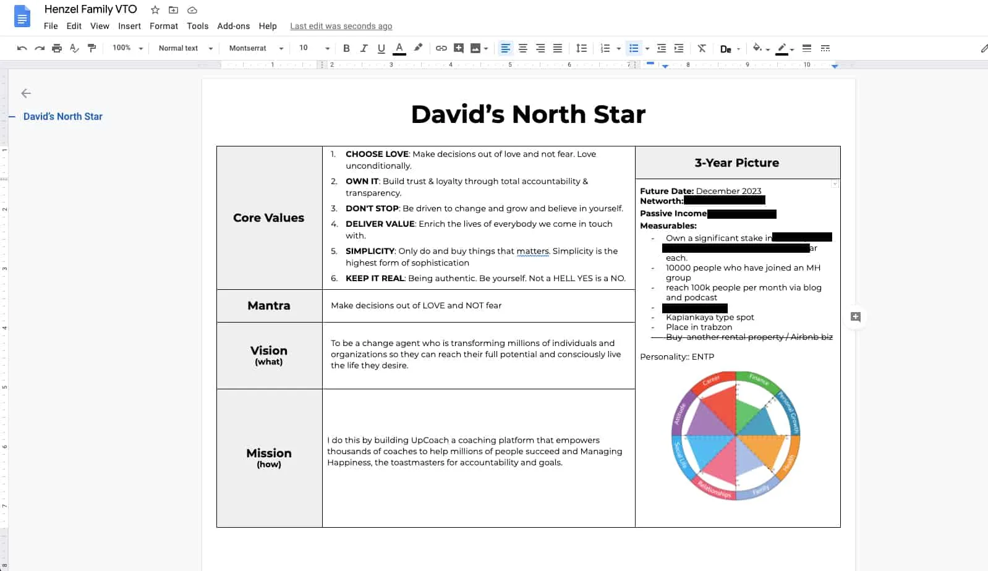This screenshot has height=571, width=988.
Task: Open 'Last edit was seconds ago' history
Action: (x=341, y=26)
